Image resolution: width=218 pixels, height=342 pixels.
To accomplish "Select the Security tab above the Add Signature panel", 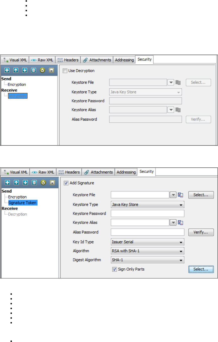I will 146,172.
